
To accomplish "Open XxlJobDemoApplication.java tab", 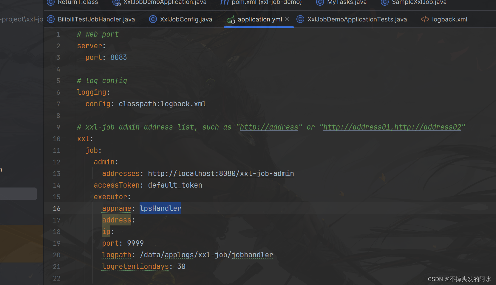I will 165,2.
